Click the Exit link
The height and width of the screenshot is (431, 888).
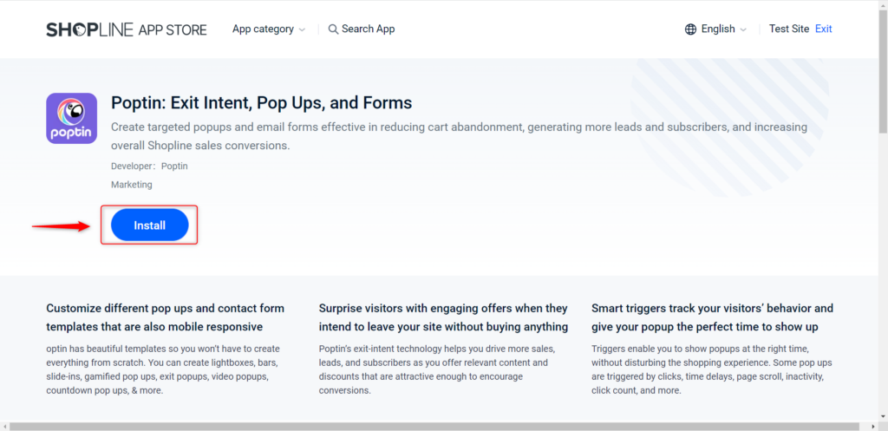824,29
